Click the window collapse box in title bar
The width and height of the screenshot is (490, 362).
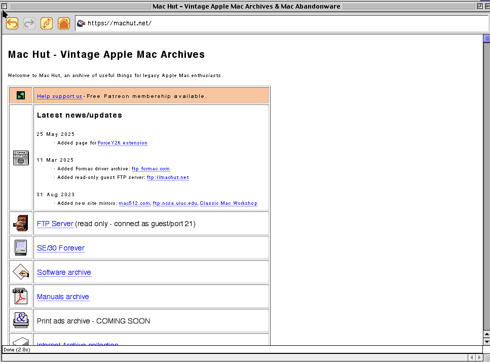click(x=487, y=6)
